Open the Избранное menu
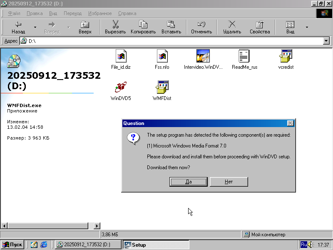This screenshot has width=333, height=250. pos(100,13)
